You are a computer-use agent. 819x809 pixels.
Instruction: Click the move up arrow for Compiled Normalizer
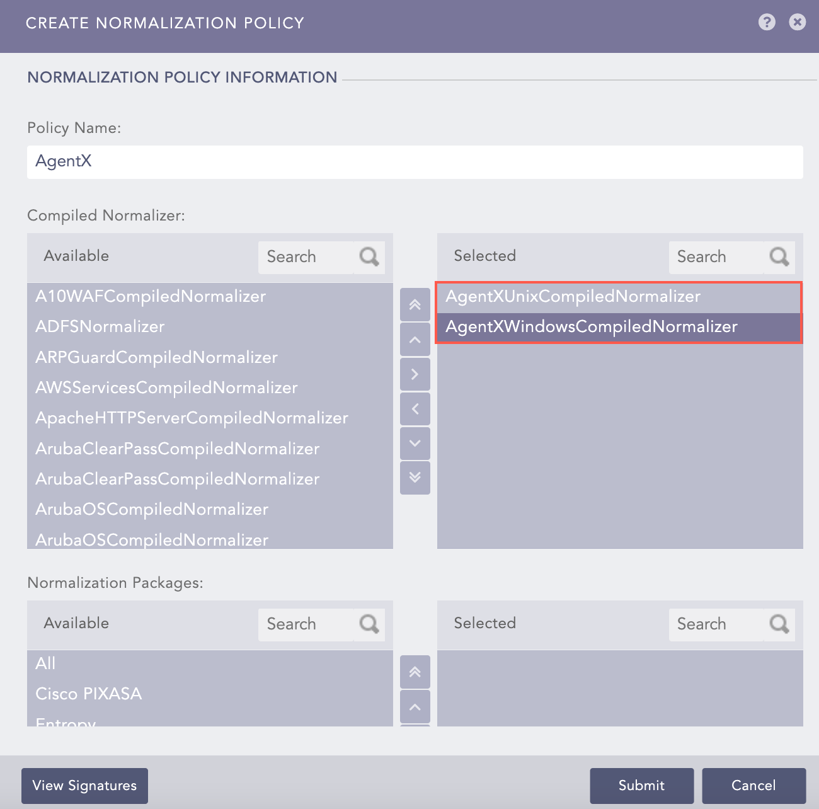tap(415, 340)
